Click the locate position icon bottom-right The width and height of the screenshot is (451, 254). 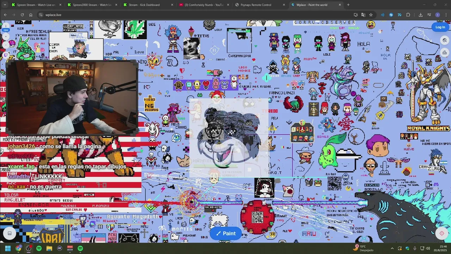(441, 233)
